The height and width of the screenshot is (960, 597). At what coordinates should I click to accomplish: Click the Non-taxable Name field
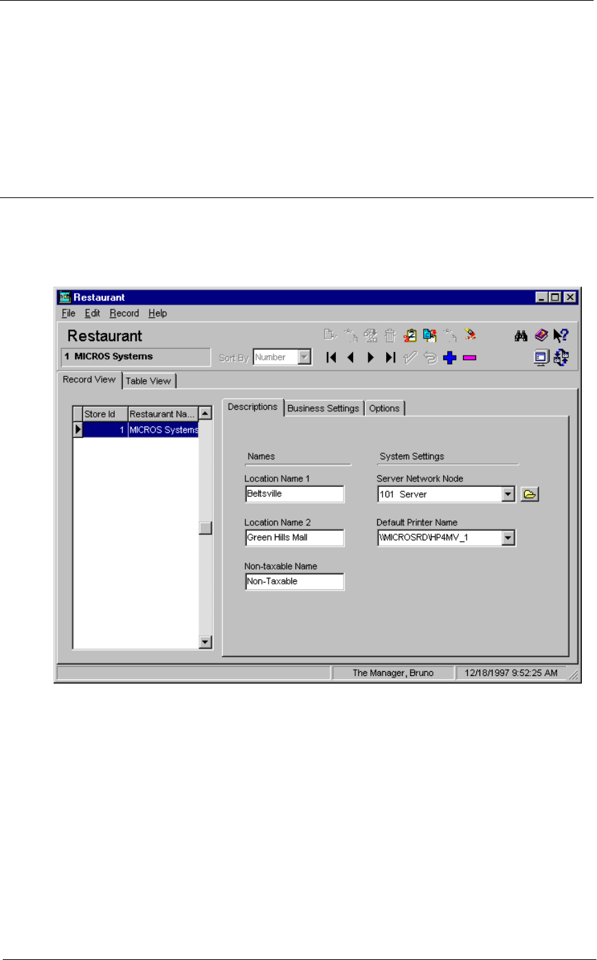coord(294,582)
